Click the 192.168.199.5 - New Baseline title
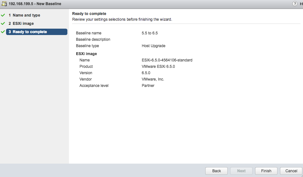Screen dimensions: 303x177 click(35, 4)
